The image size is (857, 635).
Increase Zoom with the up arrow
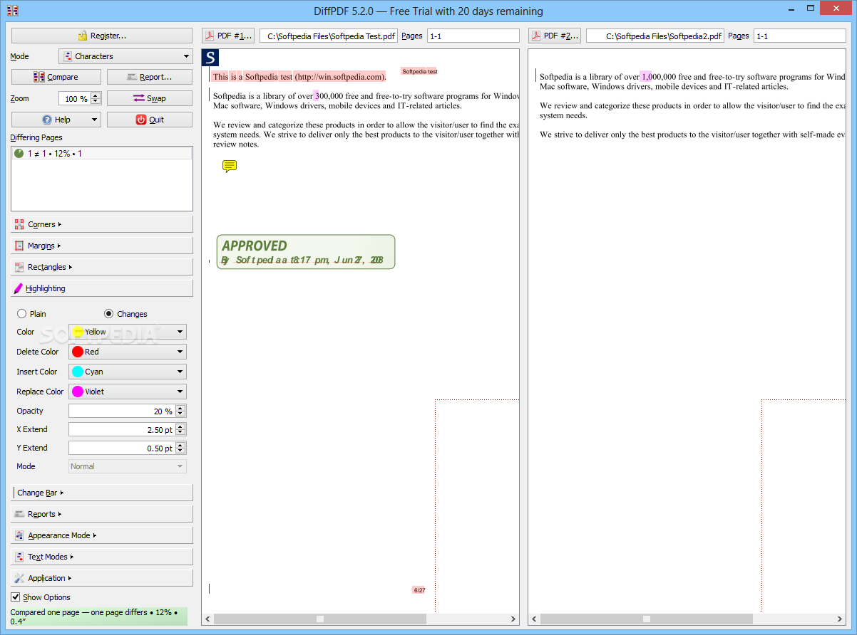(x=96, y=95)
